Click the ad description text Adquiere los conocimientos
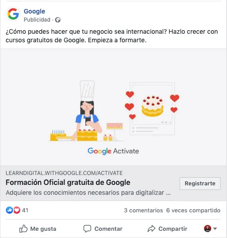The height and width of the screenshot is (238, 227). [x=88, y=193]
